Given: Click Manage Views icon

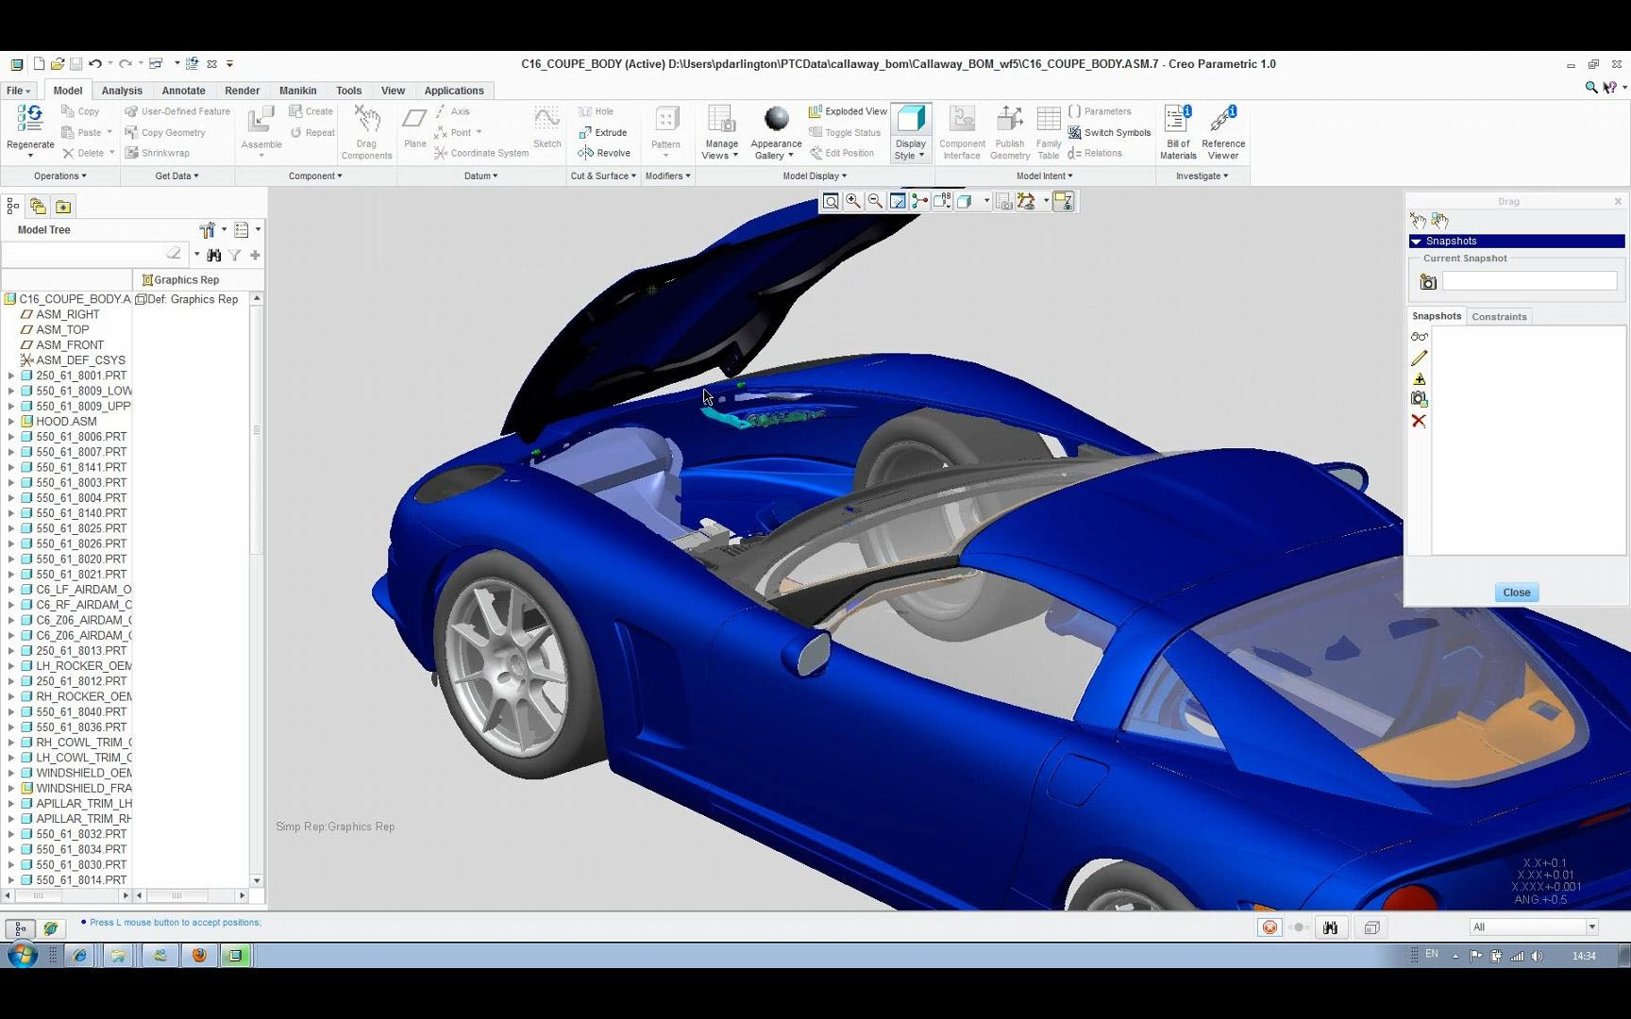Looking at the screenshot, I should click(721, 120).
